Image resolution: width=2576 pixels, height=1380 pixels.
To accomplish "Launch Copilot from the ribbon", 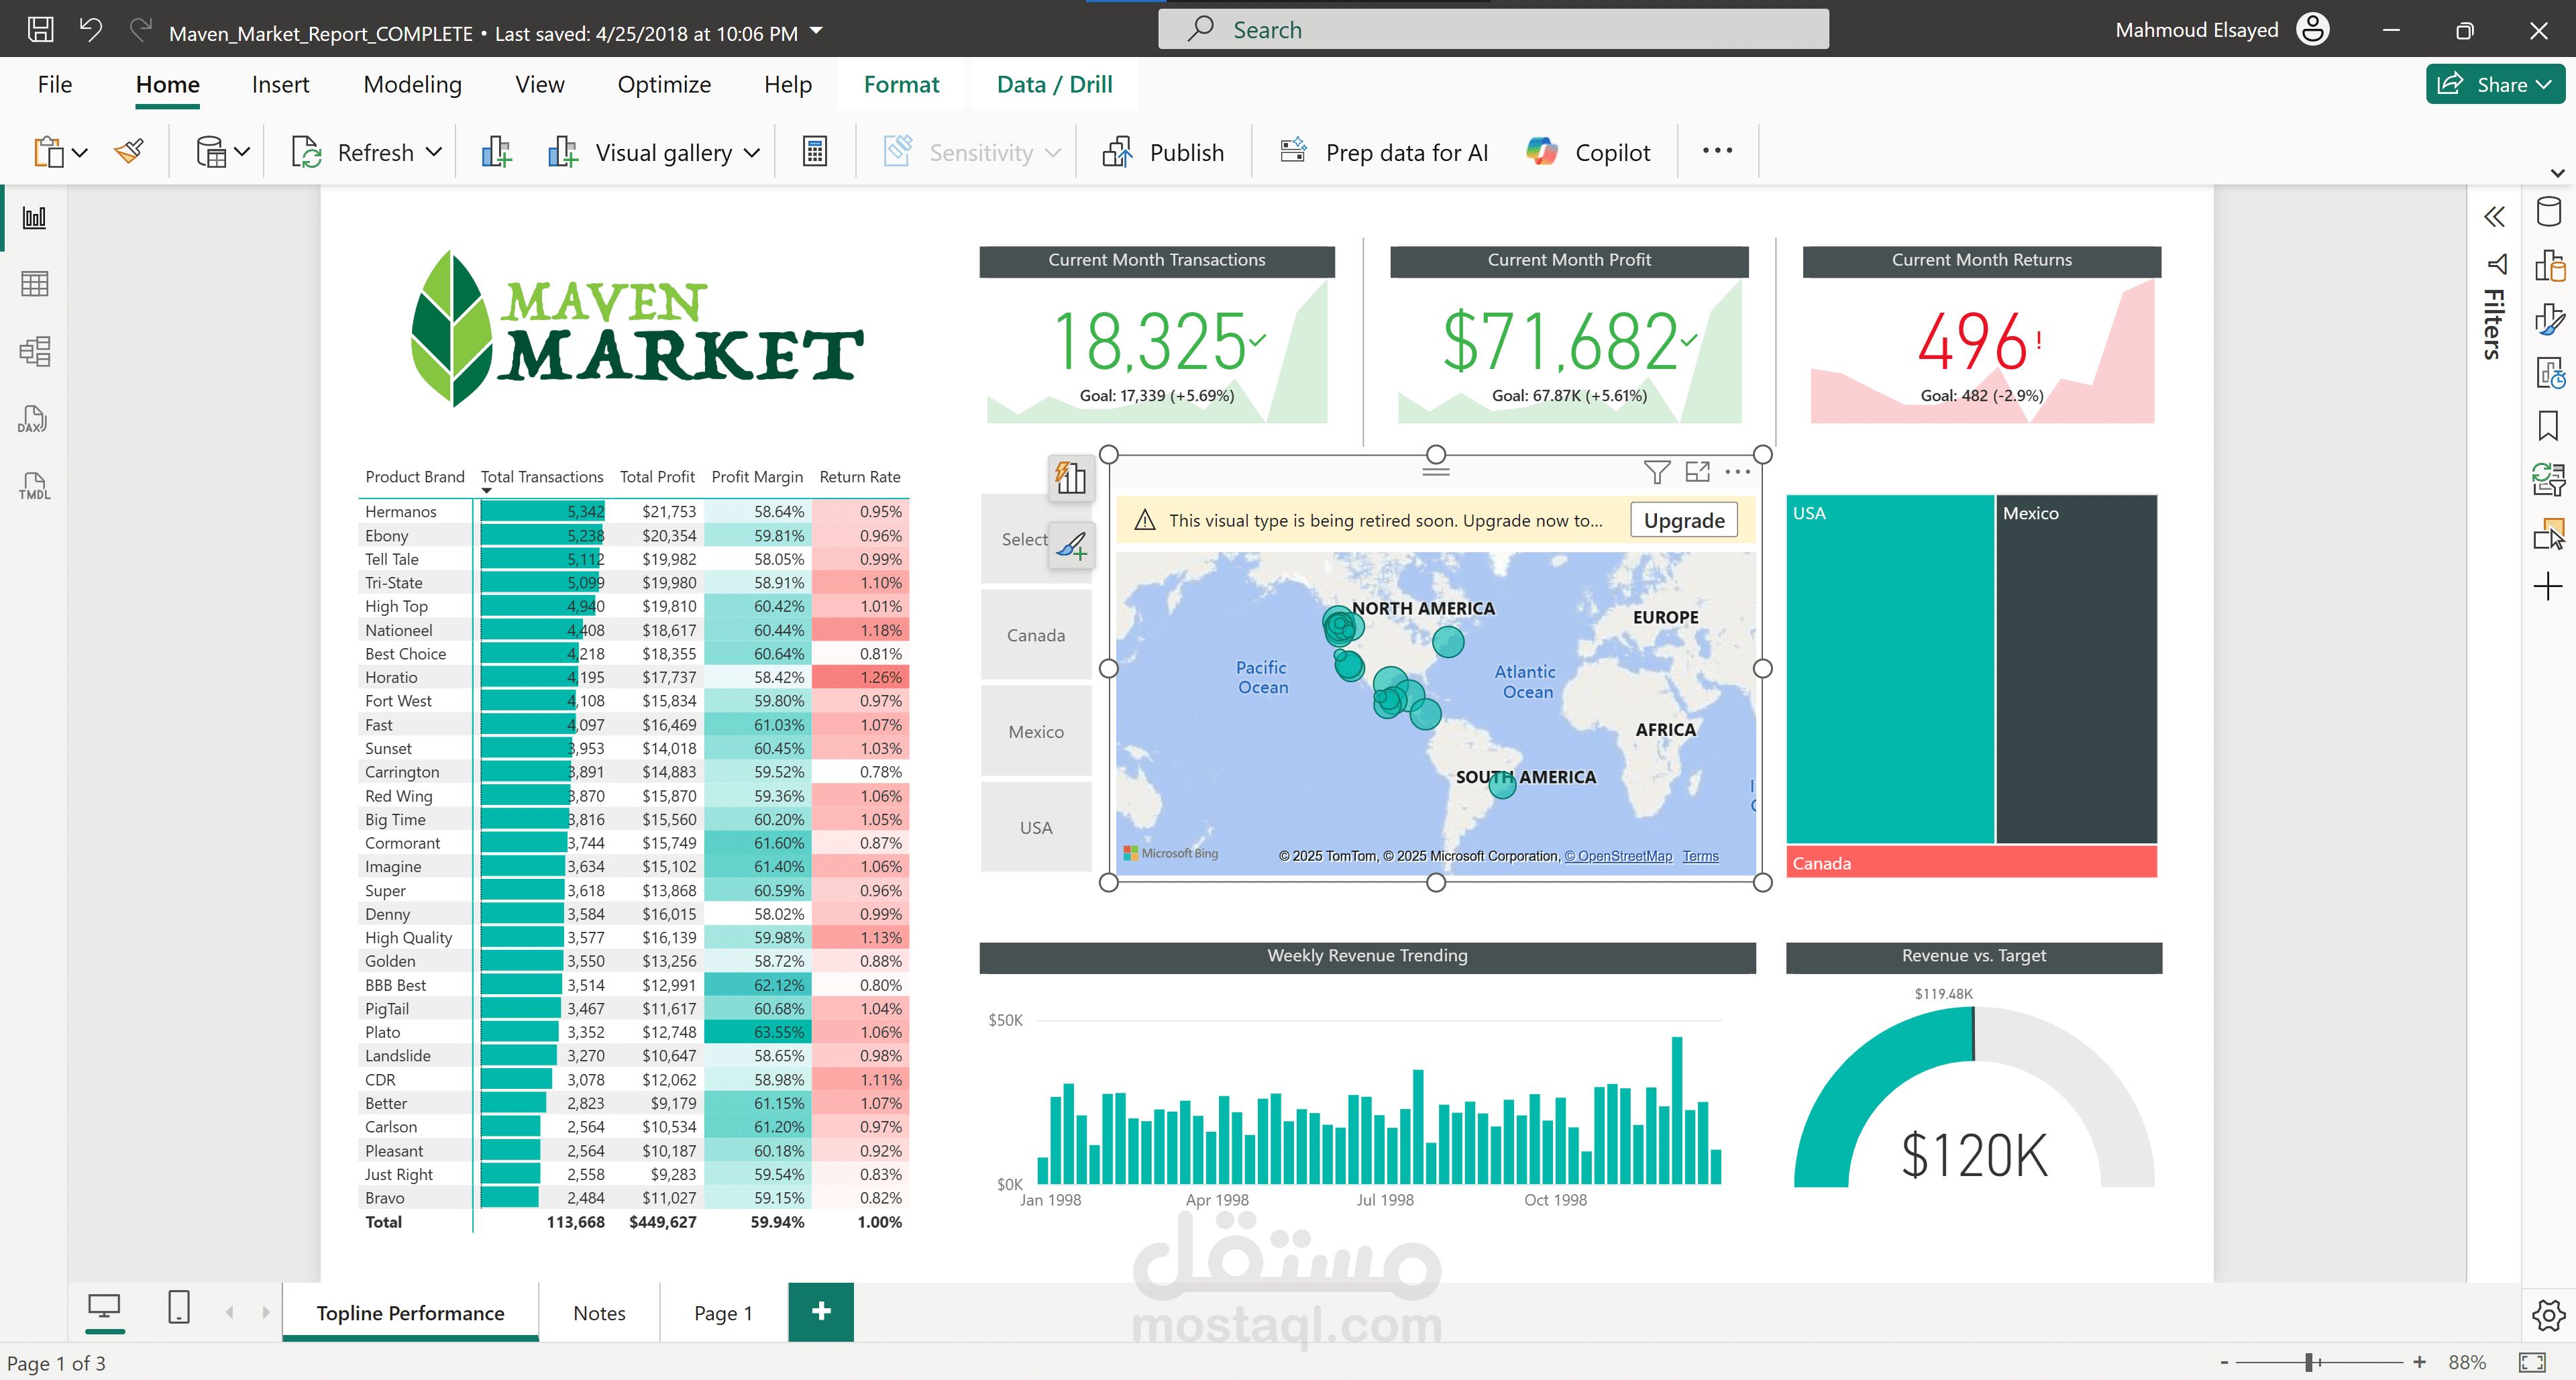I will [1588, 152].
